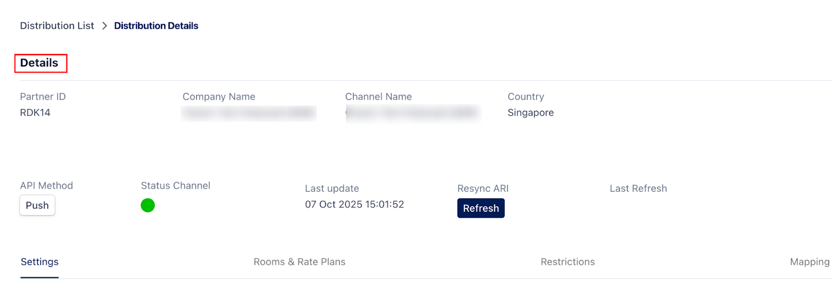Click the Last Refresh label
837x283 pixels.
(638, 188)
